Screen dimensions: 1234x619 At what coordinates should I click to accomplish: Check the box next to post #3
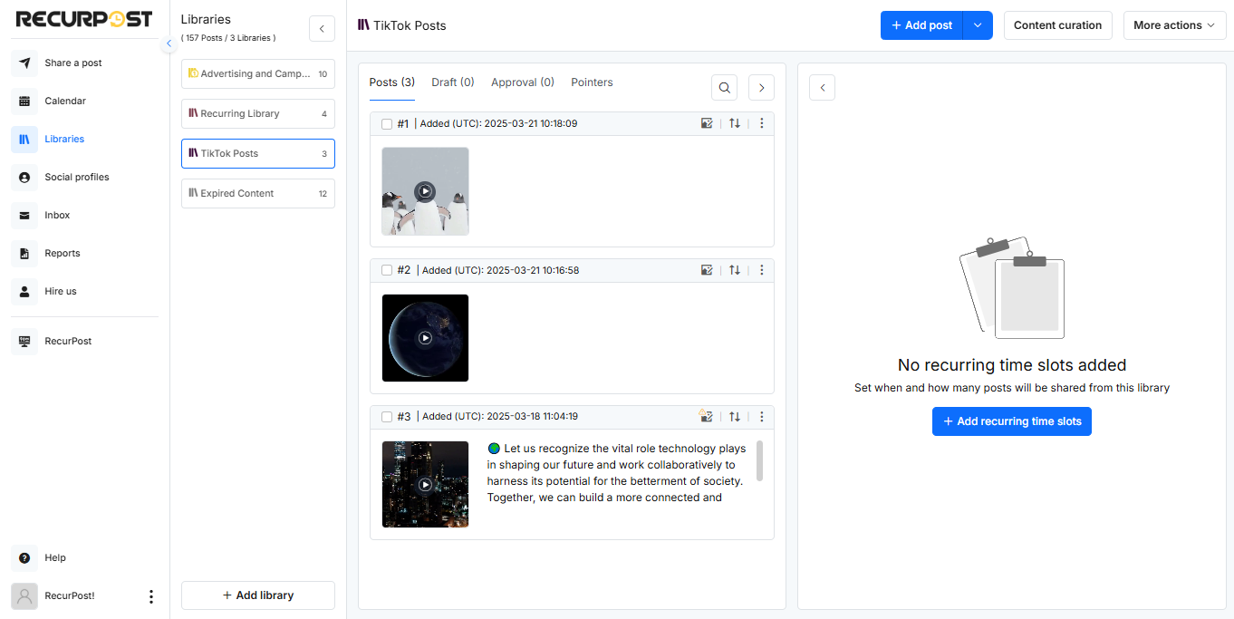pos(387,416)
